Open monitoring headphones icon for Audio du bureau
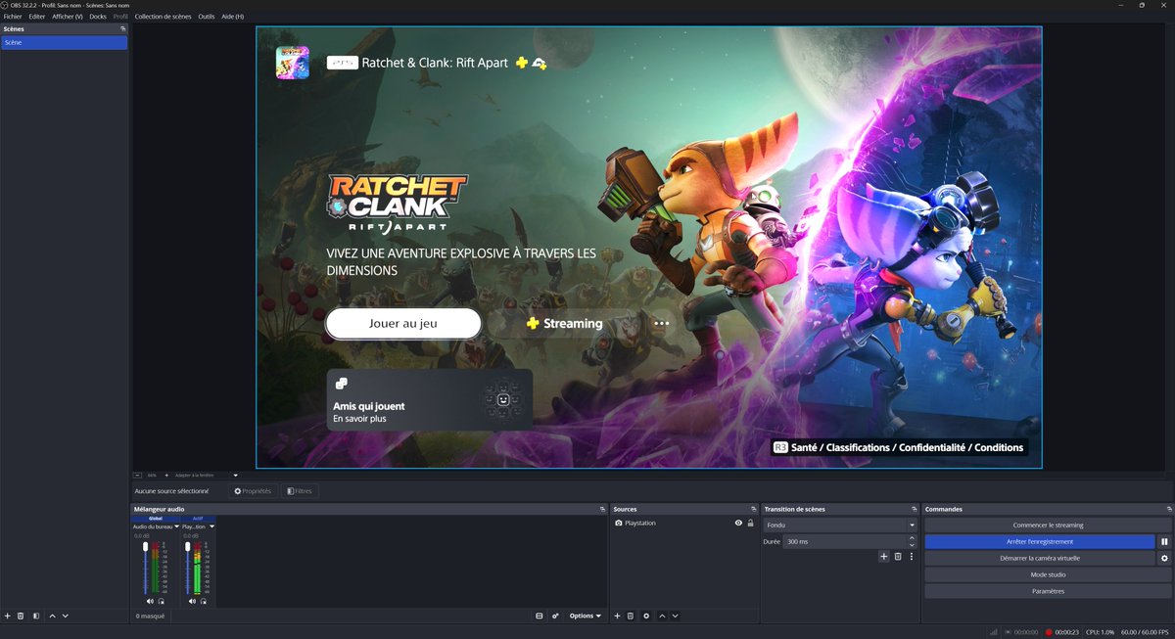The image size is (1175, 639). [x=161, y=601]
